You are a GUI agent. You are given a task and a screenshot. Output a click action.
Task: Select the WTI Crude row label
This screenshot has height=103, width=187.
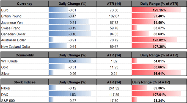[9, 61]
